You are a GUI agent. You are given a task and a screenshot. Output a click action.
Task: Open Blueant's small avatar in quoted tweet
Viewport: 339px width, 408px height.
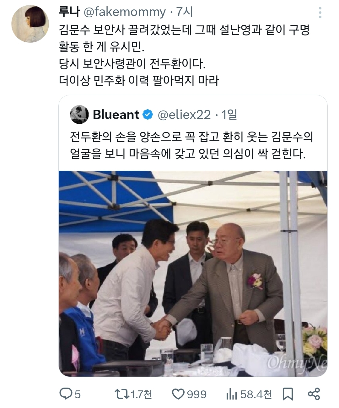[79, 115]
